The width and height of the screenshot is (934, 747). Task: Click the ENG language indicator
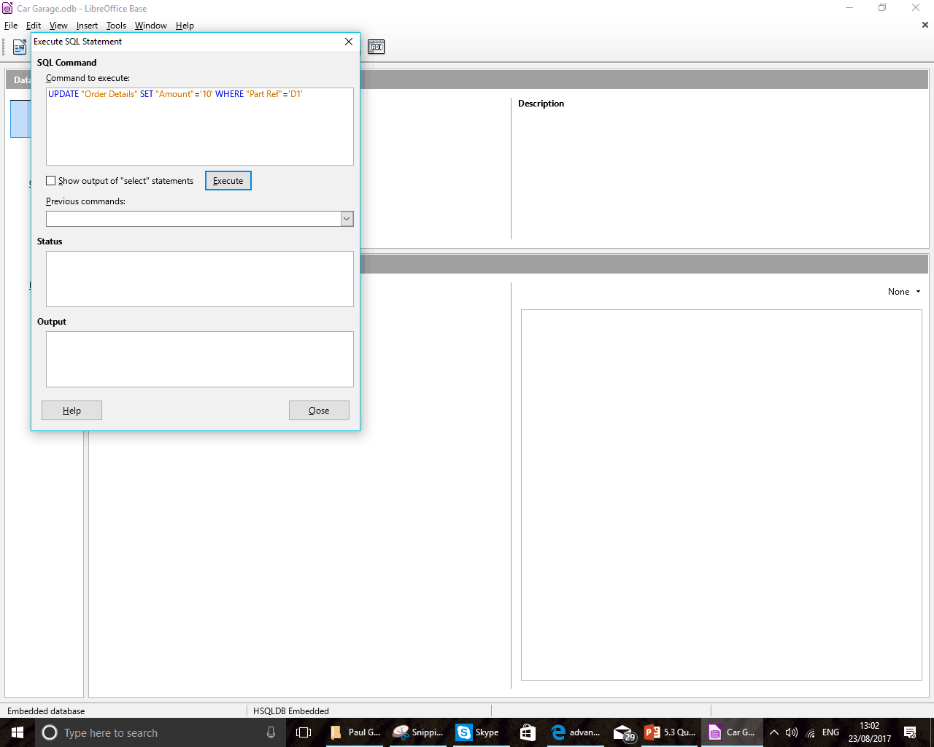coord(830,732)
